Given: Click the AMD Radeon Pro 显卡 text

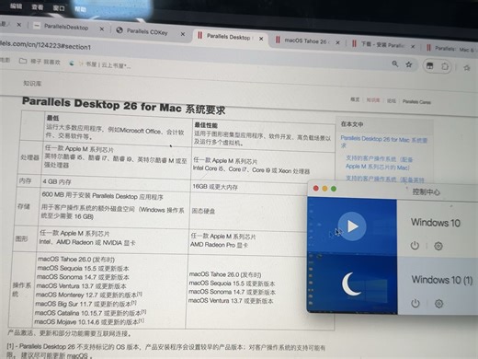Looking at the screenshot, I should click(219, 245).
